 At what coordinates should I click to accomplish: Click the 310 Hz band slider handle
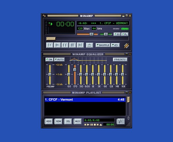click(x=81, y=74)
